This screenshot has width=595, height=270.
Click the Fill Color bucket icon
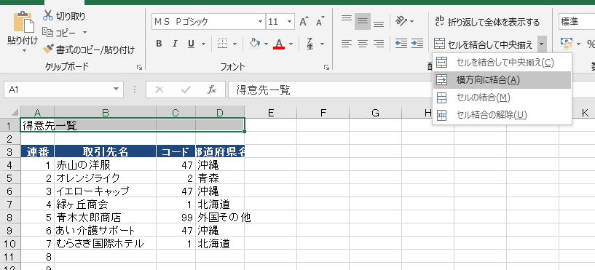pos(255,43)
